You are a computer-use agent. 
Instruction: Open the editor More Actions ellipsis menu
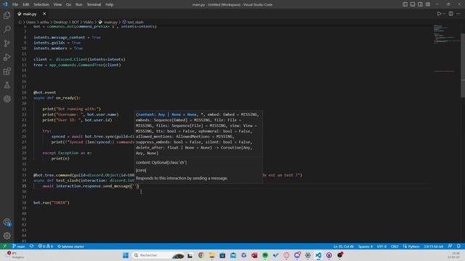coord(458,14)
